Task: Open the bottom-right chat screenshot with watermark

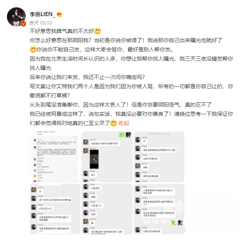Action: point(159,209)
